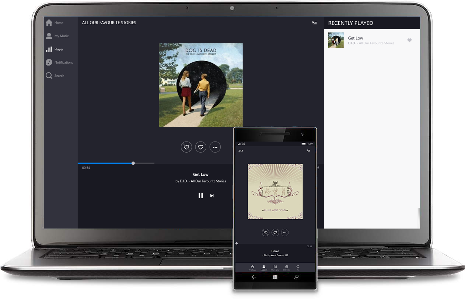The image size is (465, 303).
Task: Click the broken-heart dislike button on laptop
Action: pos(186,147)
